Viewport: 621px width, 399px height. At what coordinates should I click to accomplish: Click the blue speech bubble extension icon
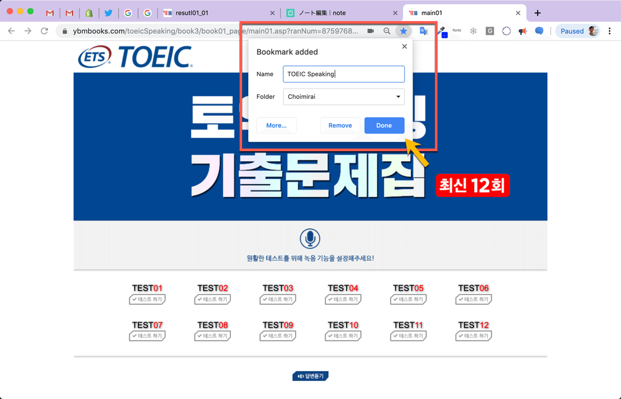pos(539,31)
